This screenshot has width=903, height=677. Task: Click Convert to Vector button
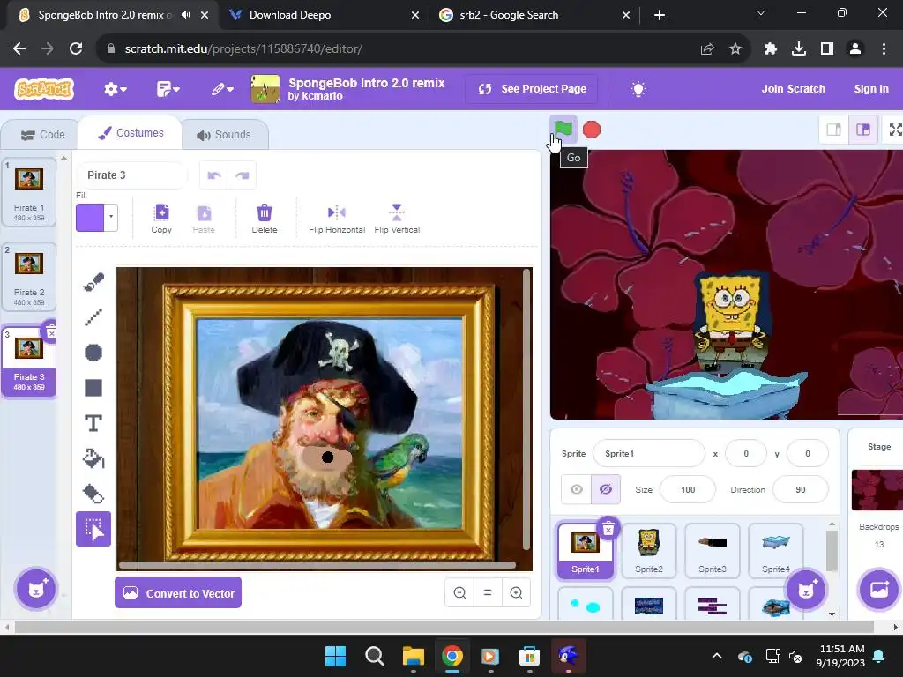pyautogui.click(x=178, y=593)
